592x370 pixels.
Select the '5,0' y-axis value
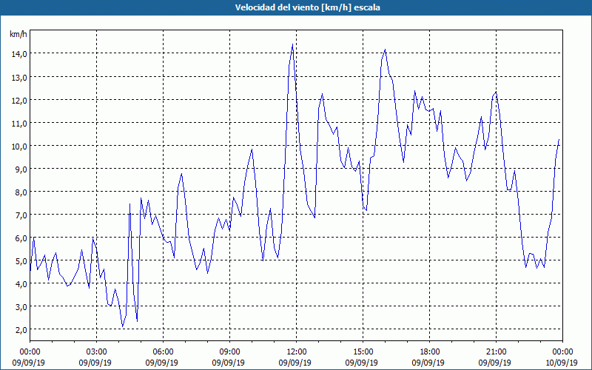pos(21,261)
